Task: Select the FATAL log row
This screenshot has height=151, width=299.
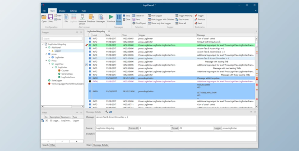Action: (171, 81)
